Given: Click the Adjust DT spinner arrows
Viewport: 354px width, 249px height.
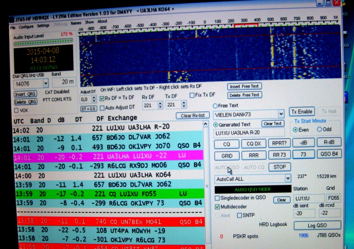Looking at the screenshot, I should tap(94, 99).
